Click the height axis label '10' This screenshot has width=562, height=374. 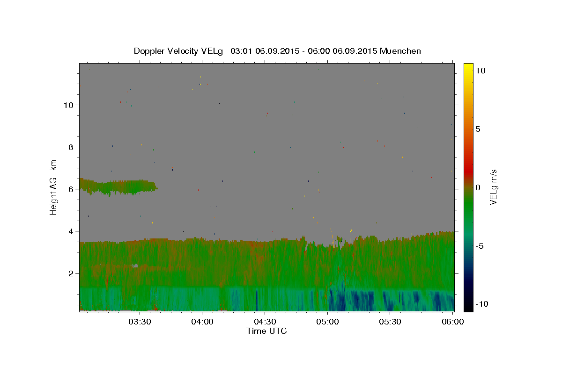coord(68,105)
